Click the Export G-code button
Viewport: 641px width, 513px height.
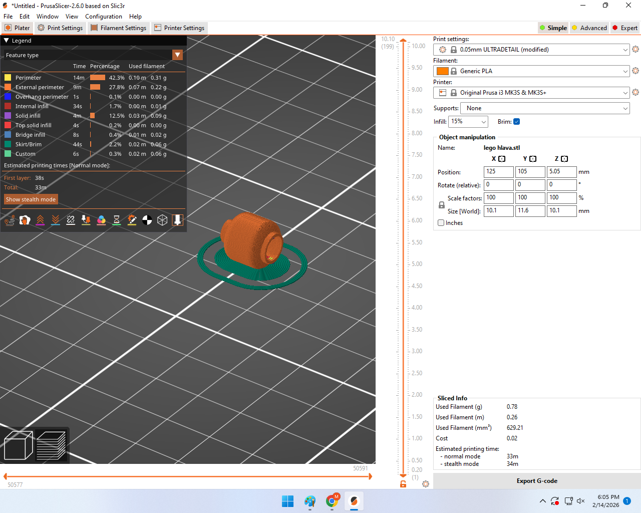[x=537, y=481]
